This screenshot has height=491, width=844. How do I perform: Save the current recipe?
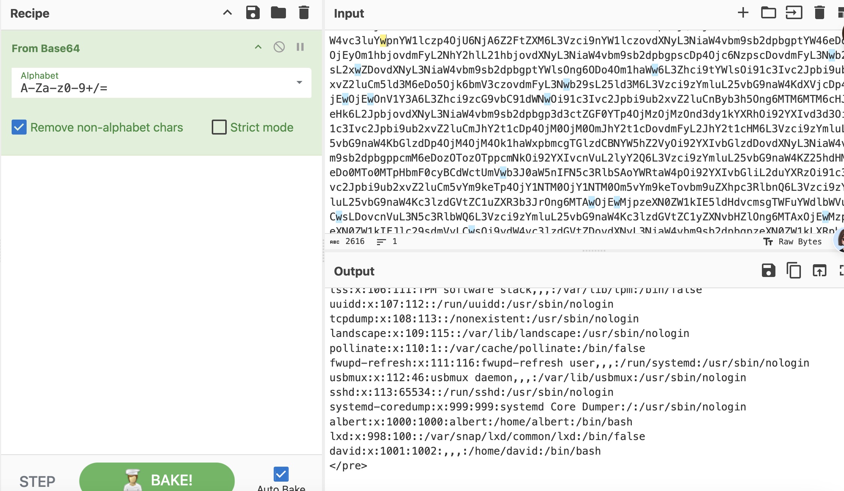click(x=253, y=13)
